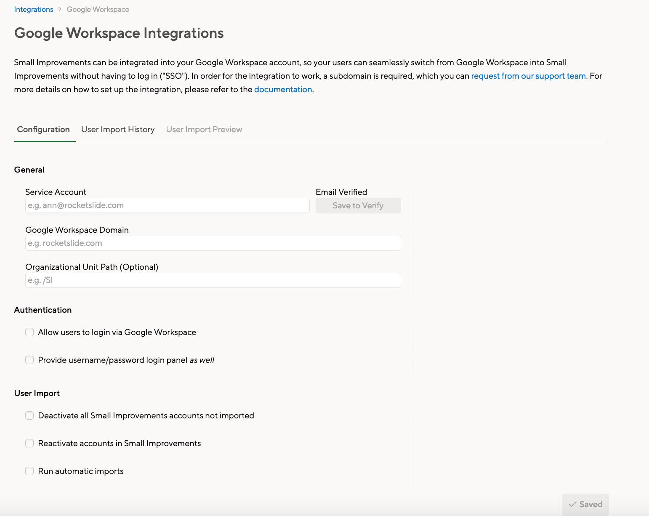The width and height of the screenshot is (649, 516).
Task: Focus the Google Workspace Domain field
Action: [x=213, y=243]
